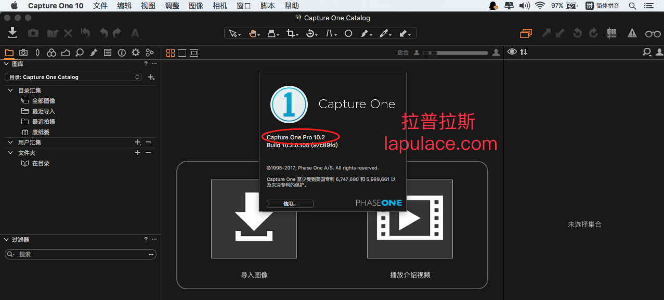Open the Color tool tab icon
The image size is (664, 300).
pos(51,53)
